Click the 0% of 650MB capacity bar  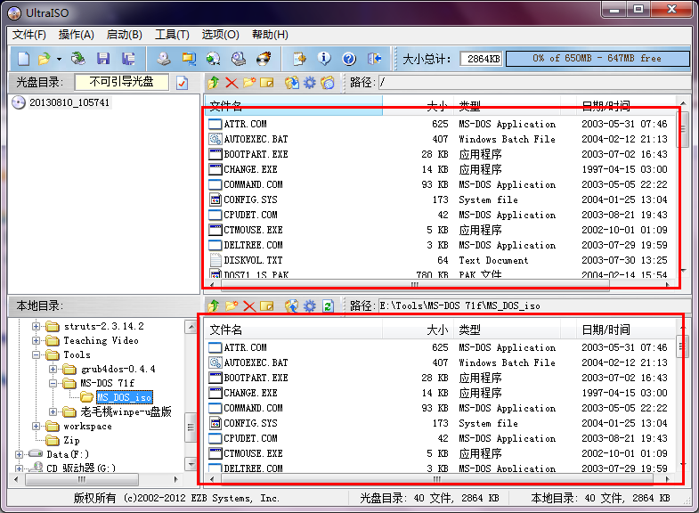(x=597, y=59)
